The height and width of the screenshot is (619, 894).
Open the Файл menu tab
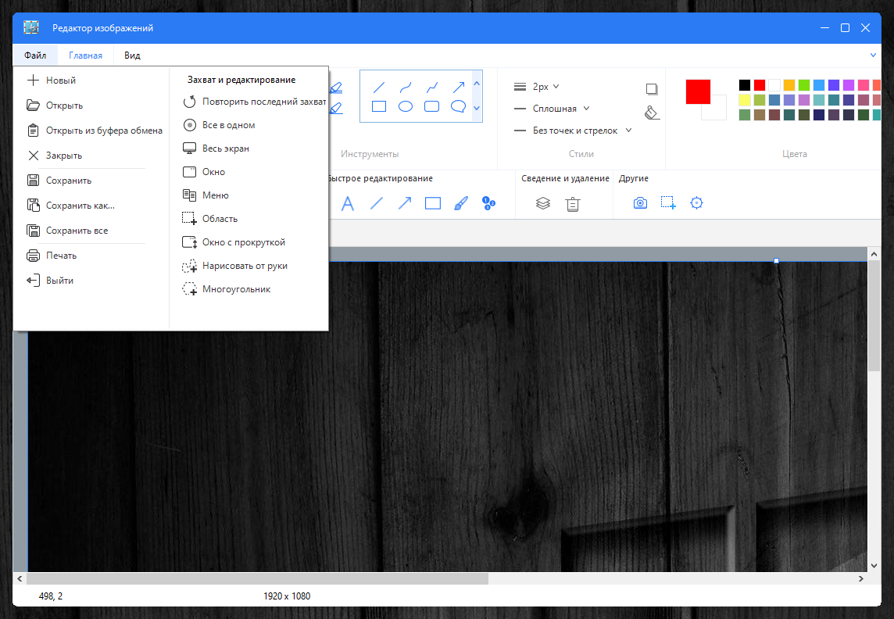click(35, 55)
